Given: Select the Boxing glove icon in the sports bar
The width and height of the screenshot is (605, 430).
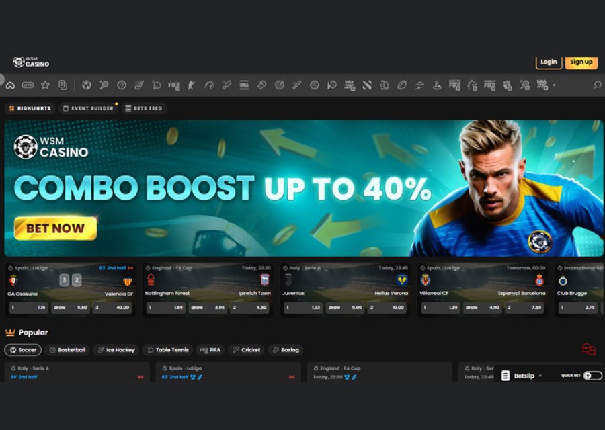Looking at the screenshot, I should point(261,85).
